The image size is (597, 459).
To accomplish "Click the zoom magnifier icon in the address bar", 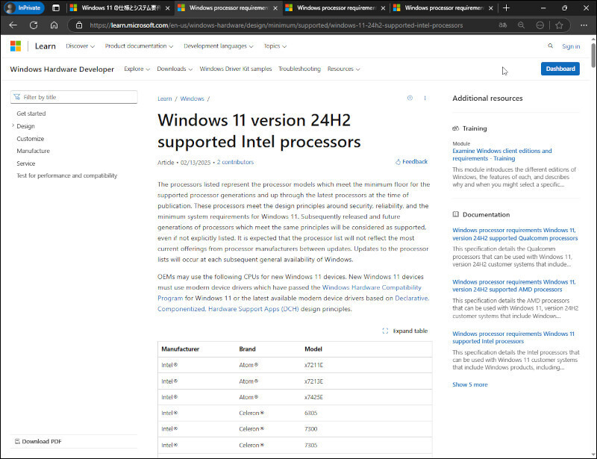I will pyautogui.click(x=521, y=25).
